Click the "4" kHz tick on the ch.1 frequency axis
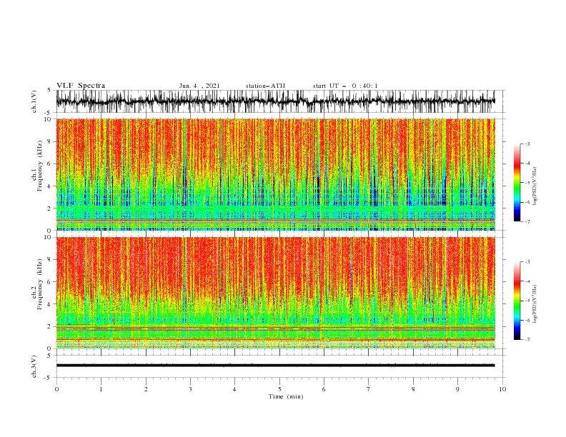Viewport: 566px width, 437px height. pos(49,186)
